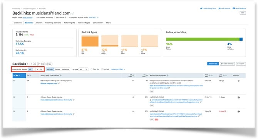Click the Last Seen column info icon
This screenshot has width=258, height=140.
pos(224,76)
